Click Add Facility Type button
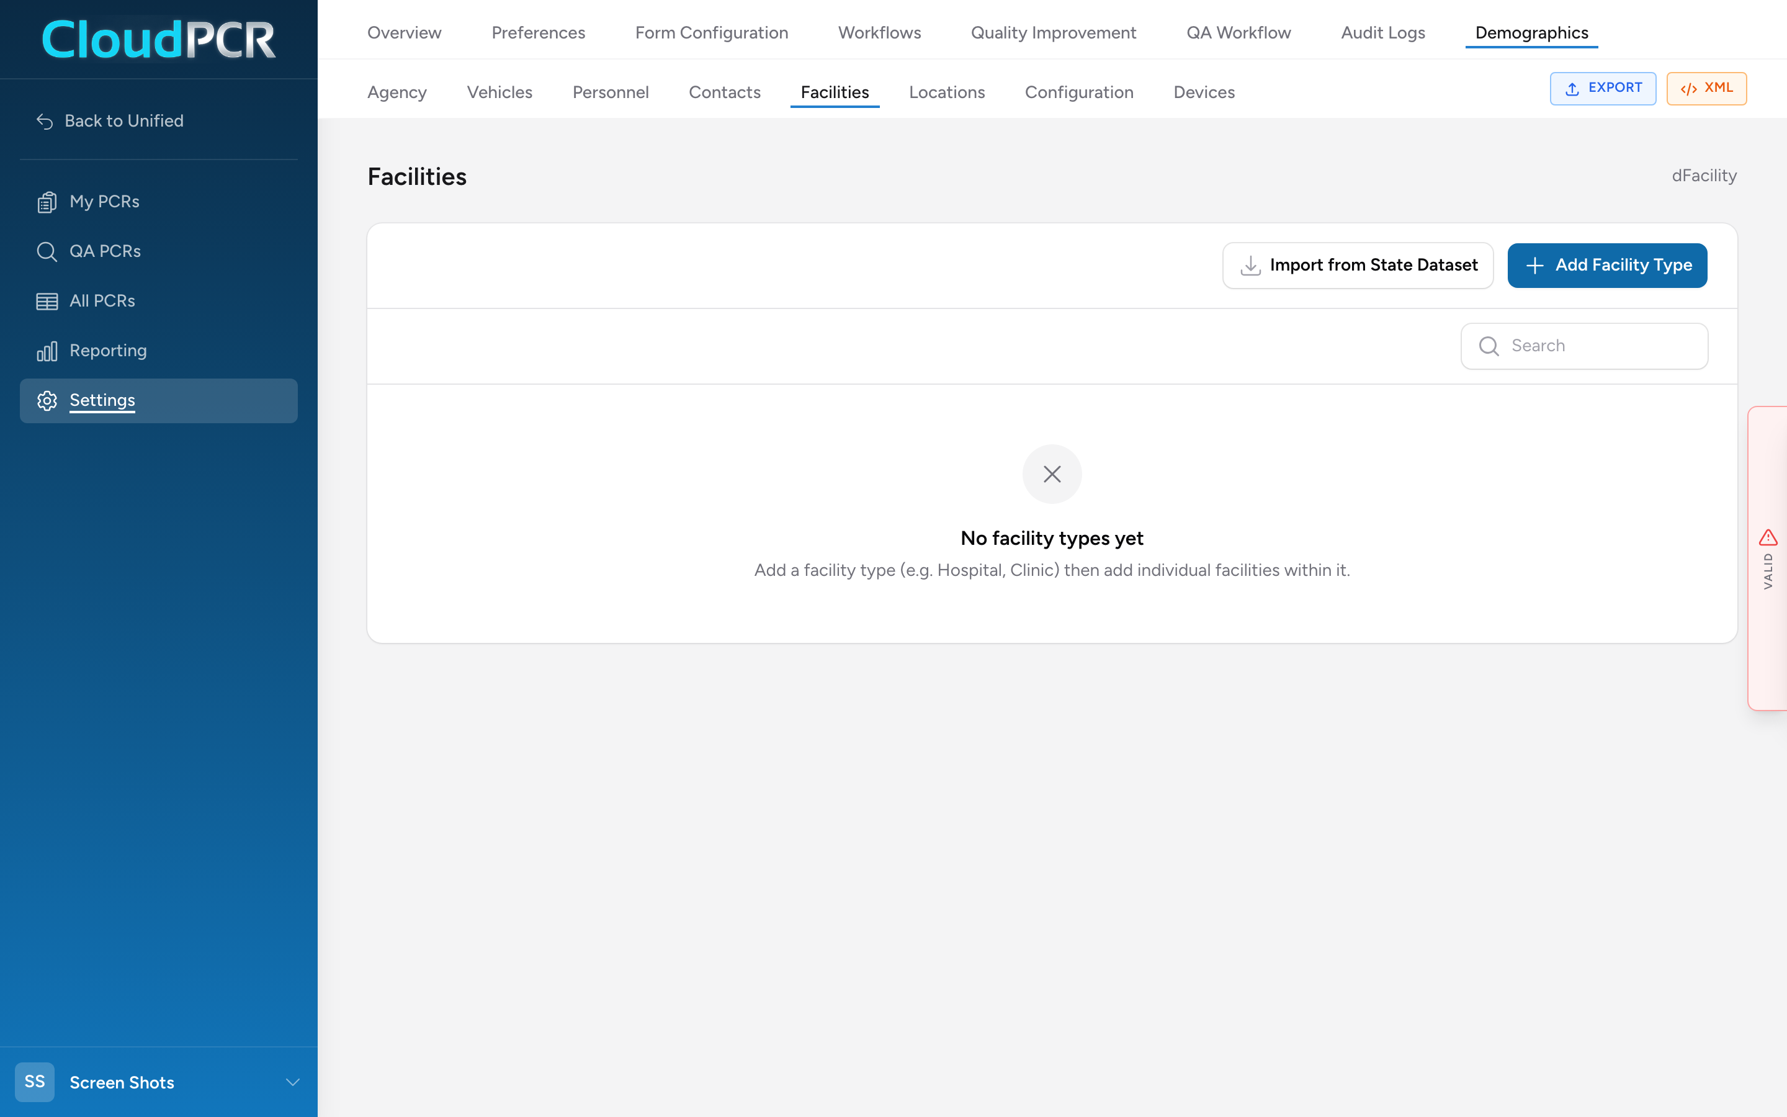Screen dimensions: 1787x1117 (x=1607, y=265)
